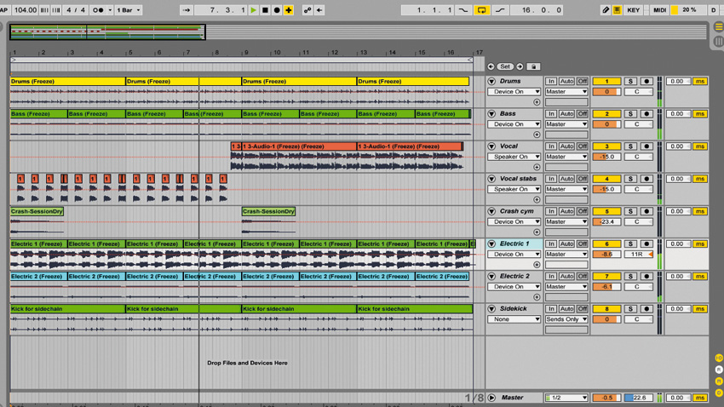
Task: Open the Drums Device On dropdown
Action: [514, 92]
